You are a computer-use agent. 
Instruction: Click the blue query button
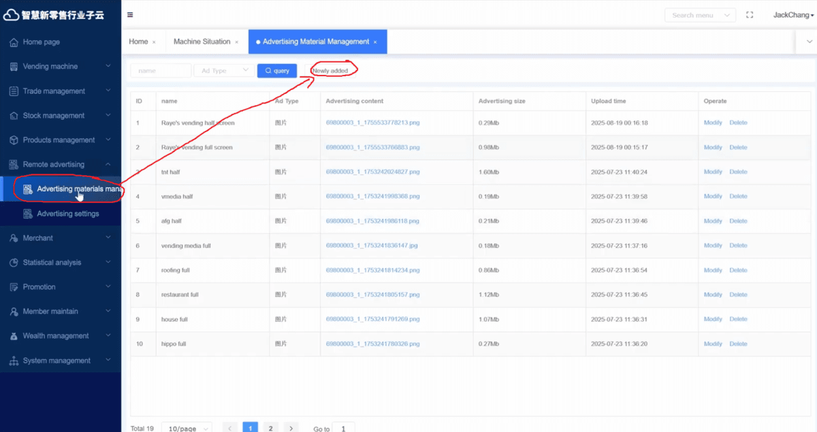pos(276,71)
